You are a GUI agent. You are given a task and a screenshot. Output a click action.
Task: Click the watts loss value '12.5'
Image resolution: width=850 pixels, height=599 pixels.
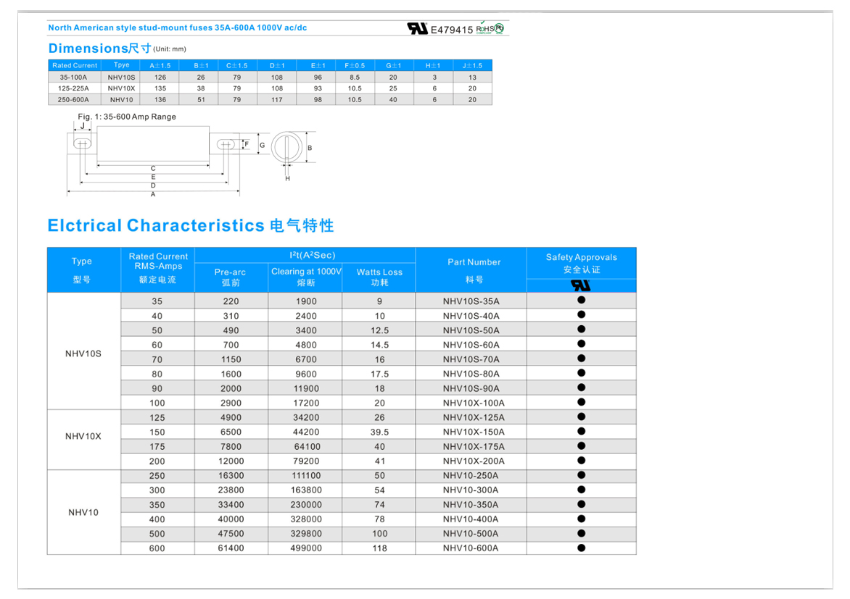[x=379, y=330]
